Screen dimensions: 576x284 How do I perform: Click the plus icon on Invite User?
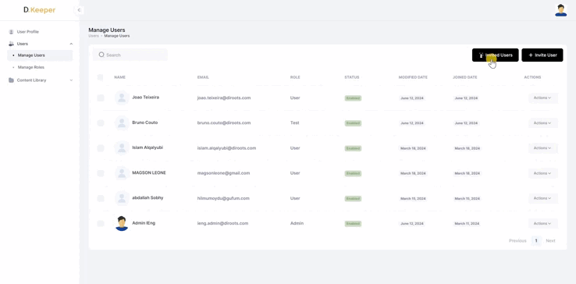(531, 55)
